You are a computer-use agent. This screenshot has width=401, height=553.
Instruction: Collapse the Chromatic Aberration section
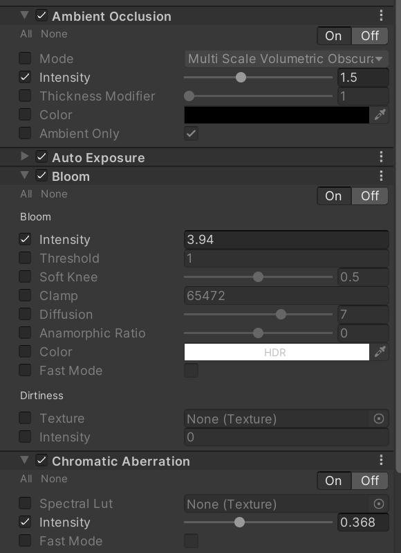click(x=24, y=459)
